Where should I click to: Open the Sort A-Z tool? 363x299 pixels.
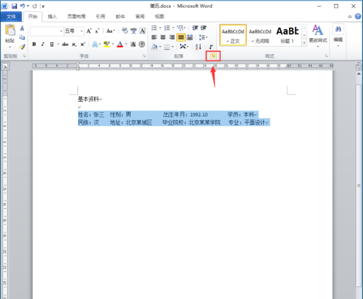pyautogui.click(x=198, y=47)
